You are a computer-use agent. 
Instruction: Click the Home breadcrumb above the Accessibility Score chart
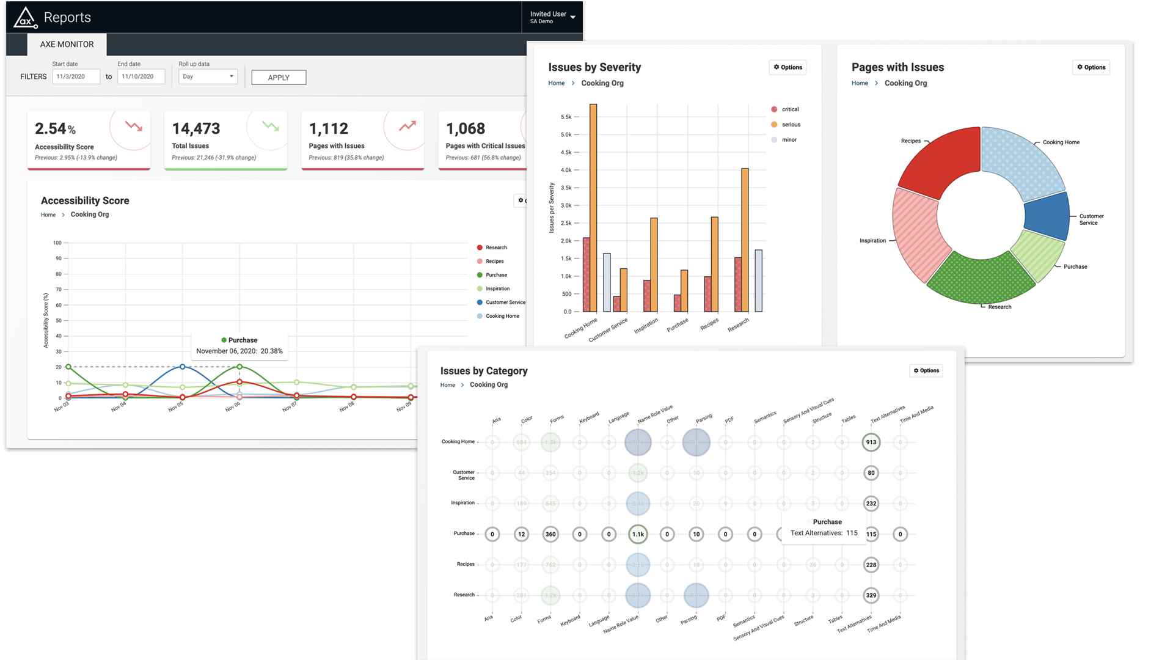tap(48, 215)
